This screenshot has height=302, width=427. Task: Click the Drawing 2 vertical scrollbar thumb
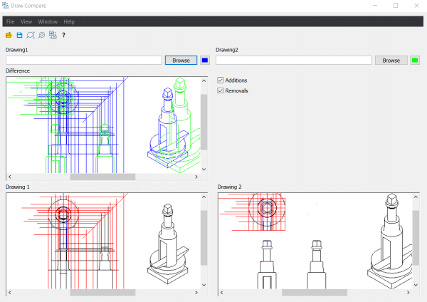416,238
